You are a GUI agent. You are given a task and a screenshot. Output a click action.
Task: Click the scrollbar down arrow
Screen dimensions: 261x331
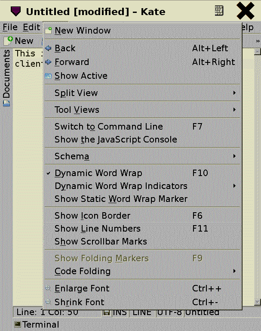258,302
